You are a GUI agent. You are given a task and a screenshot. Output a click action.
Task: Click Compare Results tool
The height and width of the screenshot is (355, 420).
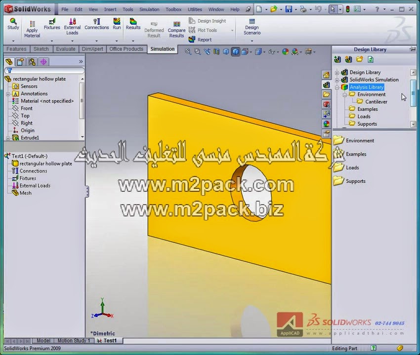point(176,30)
